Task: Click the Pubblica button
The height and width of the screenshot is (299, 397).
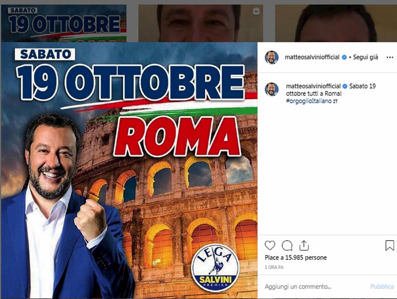Action: [382, 286]
